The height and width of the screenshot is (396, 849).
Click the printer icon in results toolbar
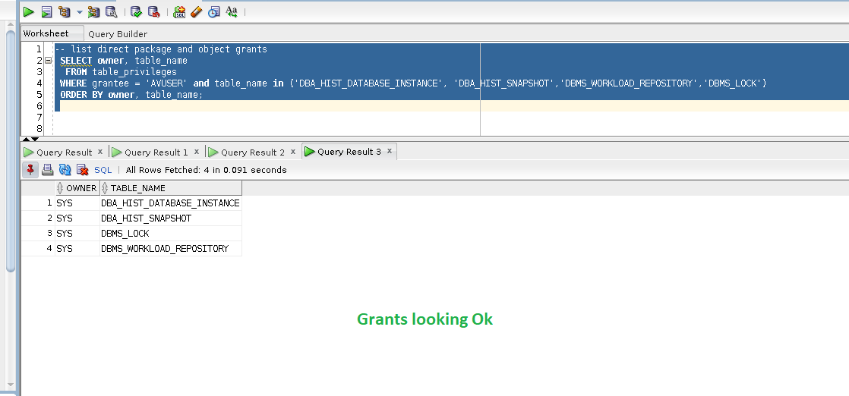48,170
